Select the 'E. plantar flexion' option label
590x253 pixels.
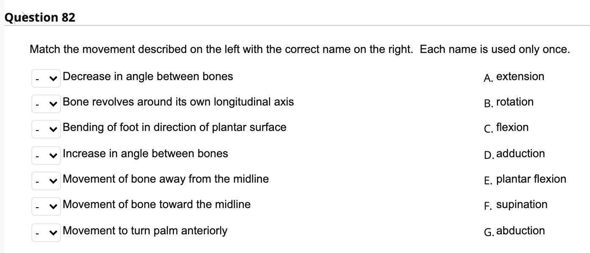coord(525,179)
